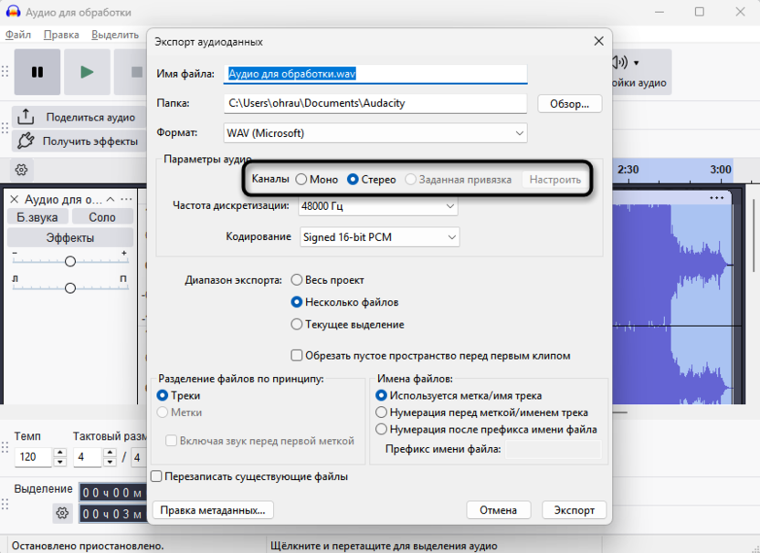Decrease time signature numerator stepper
This screenshot has width=760, height=553.
coord(110,462)
